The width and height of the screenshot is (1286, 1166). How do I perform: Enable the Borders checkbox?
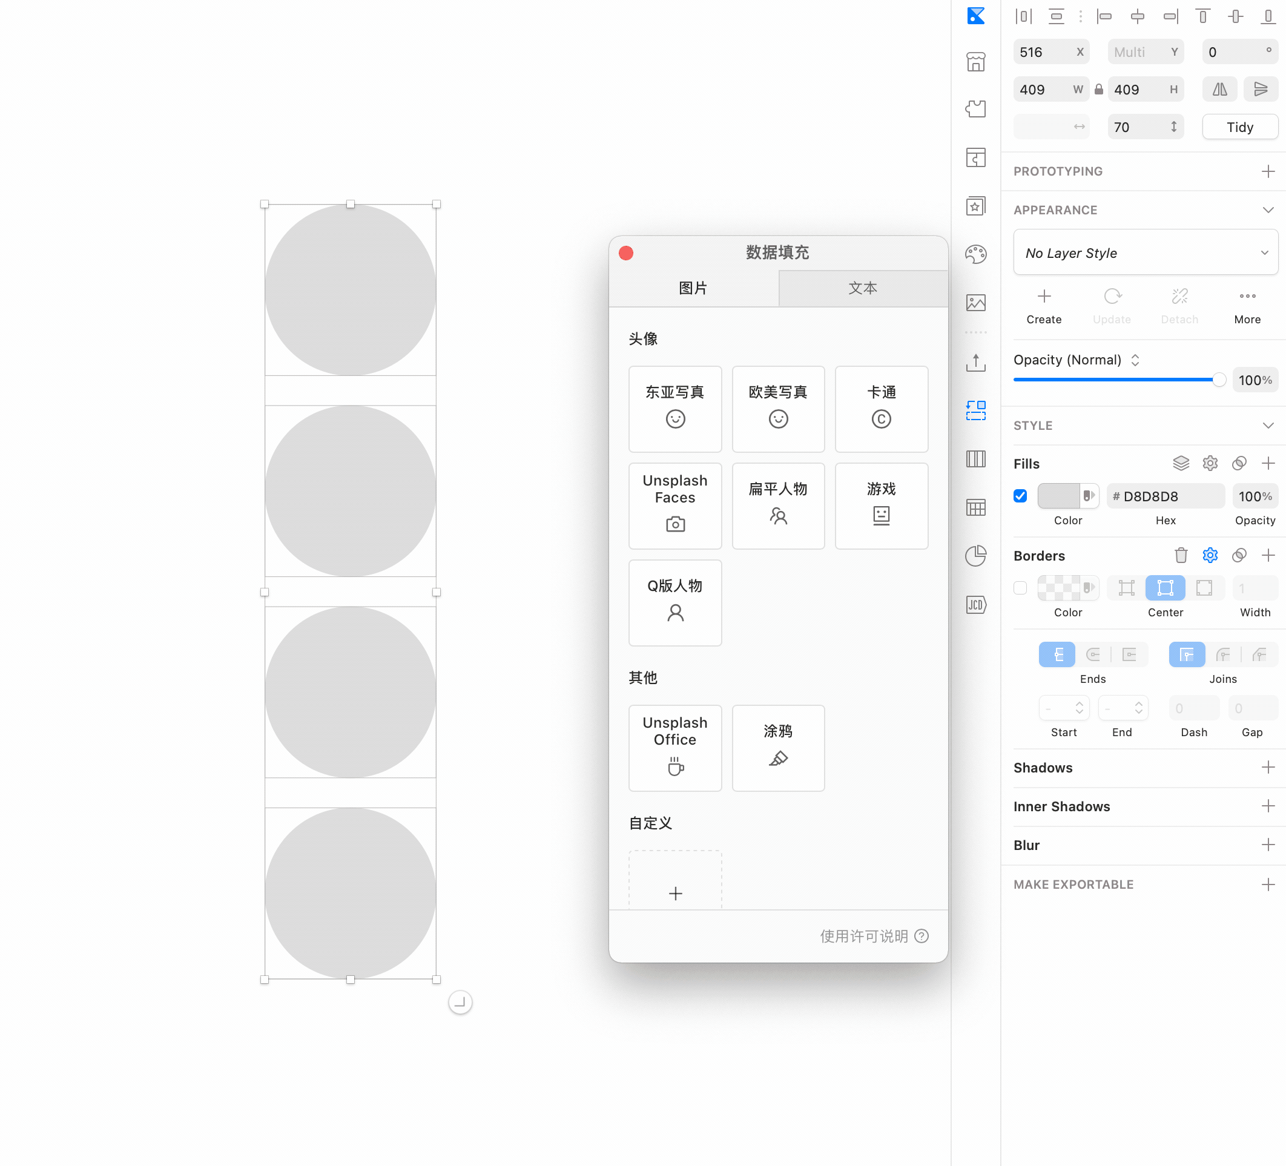pos(1020,587)
